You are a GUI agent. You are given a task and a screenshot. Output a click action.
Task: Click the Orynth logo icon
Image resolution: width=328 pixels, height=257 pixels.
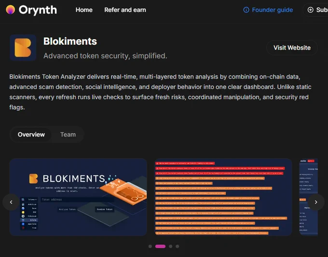click(x=11, y=10)
